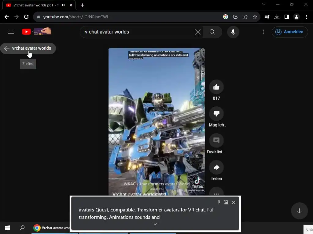Open the YouTube hamburger guide menu
Viewport: 313px width, 234px height.
[x=11, y=32]
